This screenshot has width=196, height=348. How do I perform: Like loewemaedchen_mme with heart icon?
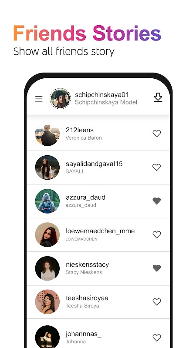click(x=157, y=234)
